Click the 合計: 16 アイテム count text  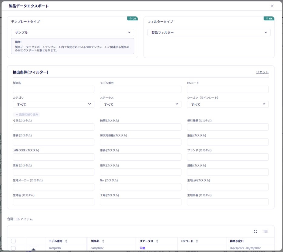point(20,219)
